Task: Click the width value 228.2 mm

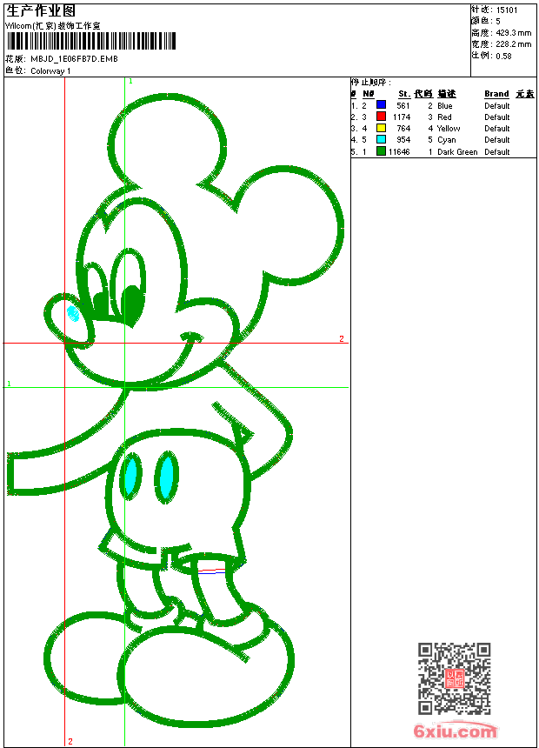Action: (x=513, y=44)
